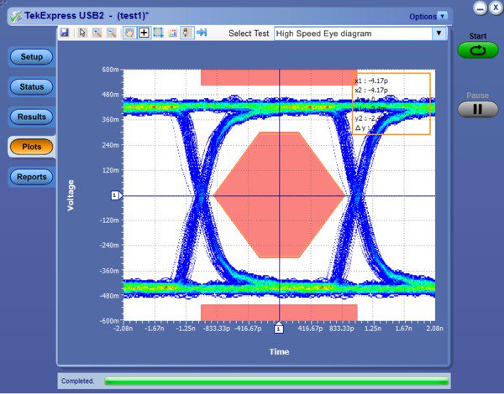Screen dimensions: 504x394
Task: Click the green completion progress bar
Action: [276, 381]
